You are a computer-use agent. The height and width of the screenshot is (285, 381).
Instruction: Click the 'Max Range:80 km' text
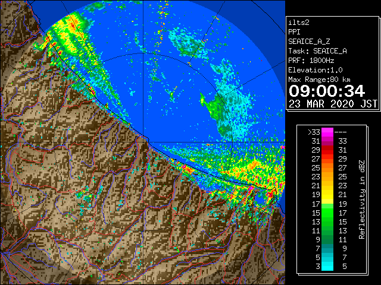pos(319,80)
